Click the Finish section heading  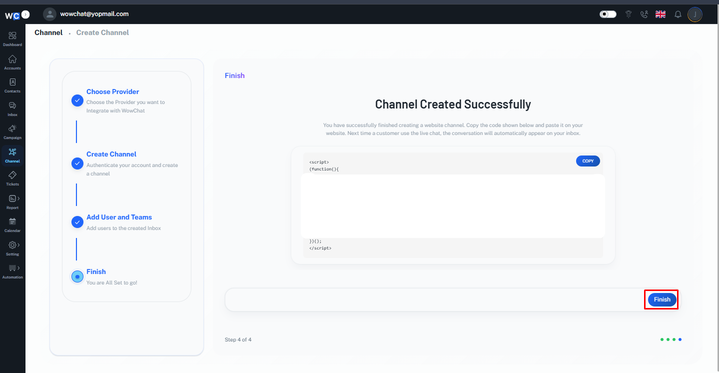click(x=235, y=75)
